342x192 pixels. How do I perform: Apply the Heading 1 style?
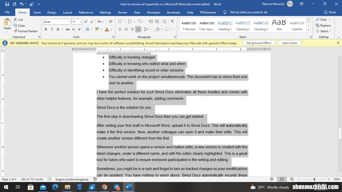pos(225,25)
